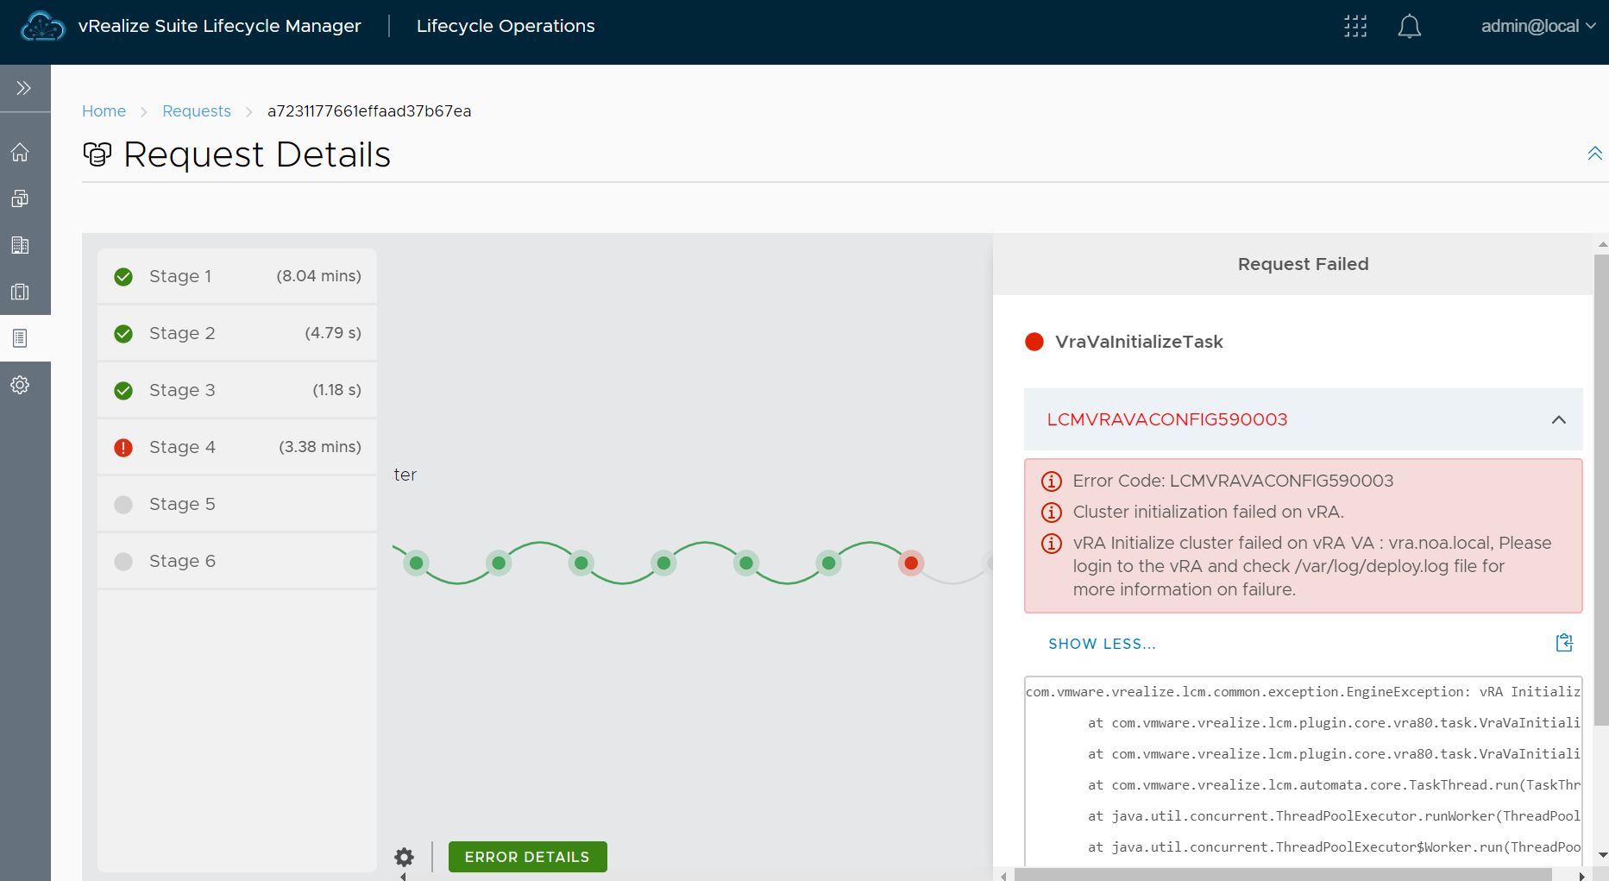The height and width of the screenshot is (881, 1609).
Task: Click the Home breadcrumb link
Action: (x=104, y=111)
